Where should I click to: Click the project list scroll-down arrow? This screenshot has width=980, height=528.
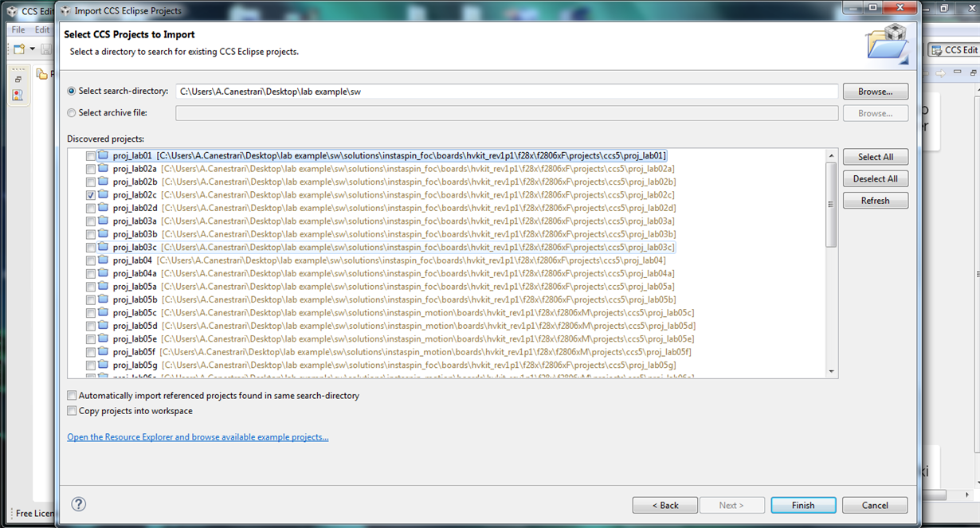point(832,371)
